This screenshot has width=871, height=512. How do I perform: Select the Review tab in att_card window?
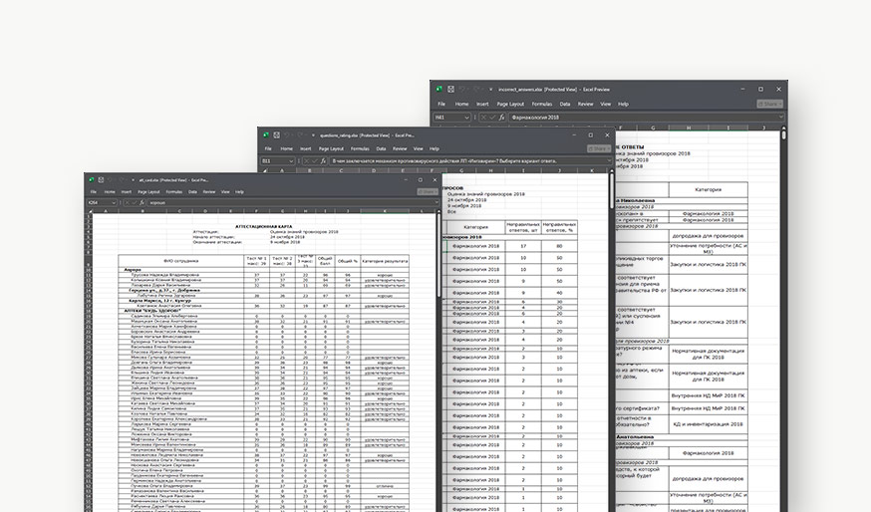click(208, 190)
